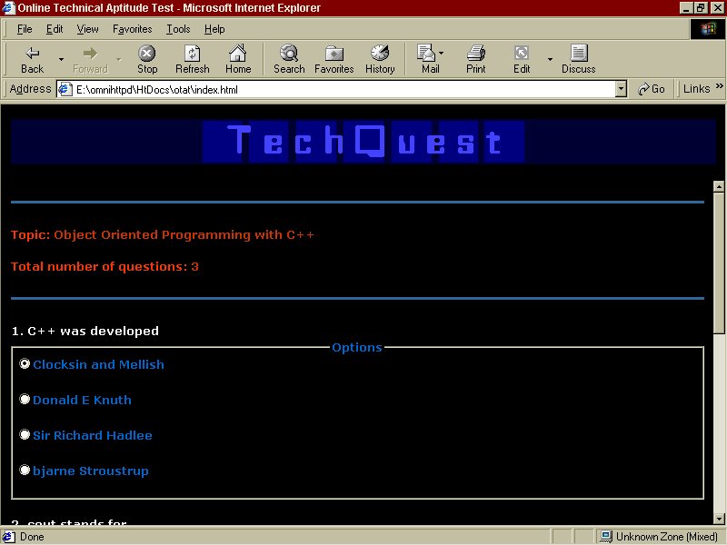Click the Topic: Object Oriented Programming text

click(x=163, y=235)
